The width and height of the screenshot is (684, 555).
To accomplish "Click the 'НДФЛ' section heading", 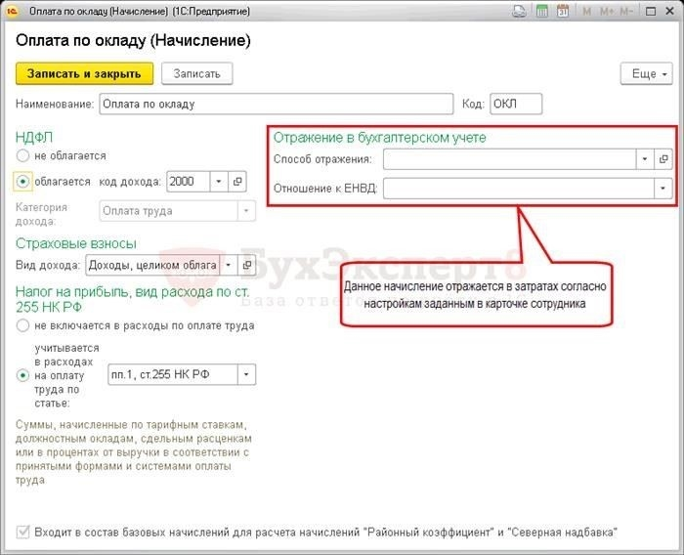I will pos(34,137).
